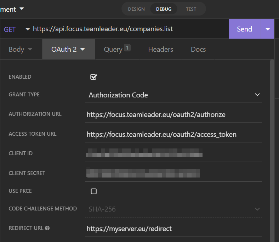Open the OAuth 2 auth tab
Screen dimensions: 279x242
pos(69,49)
